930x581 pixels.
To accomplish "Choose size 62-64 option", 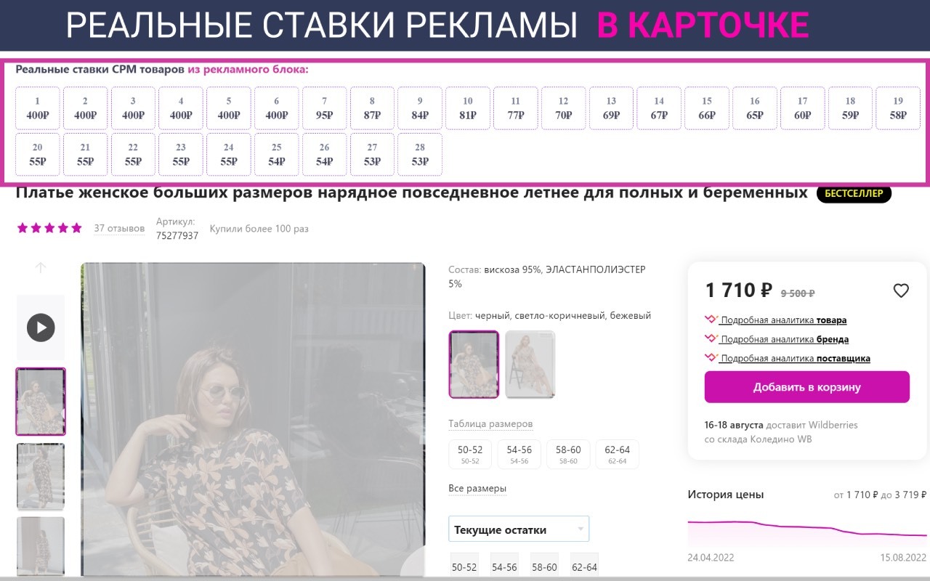I will [x=618, y=454].
